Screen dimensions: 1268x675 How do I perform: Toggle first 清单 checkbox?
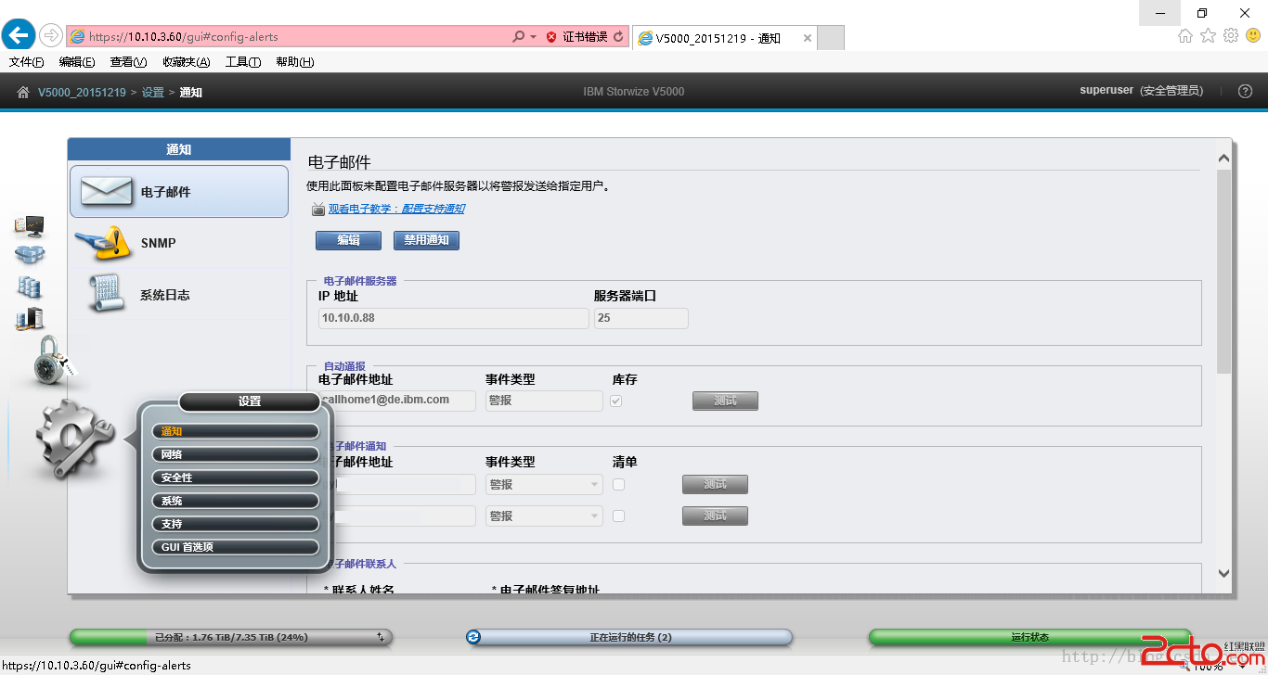(619, 484)
